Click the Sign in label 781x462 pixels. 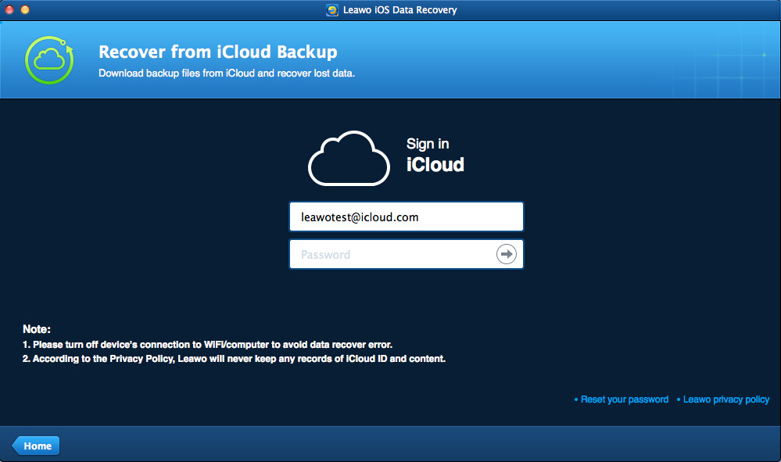coord(428,144)
